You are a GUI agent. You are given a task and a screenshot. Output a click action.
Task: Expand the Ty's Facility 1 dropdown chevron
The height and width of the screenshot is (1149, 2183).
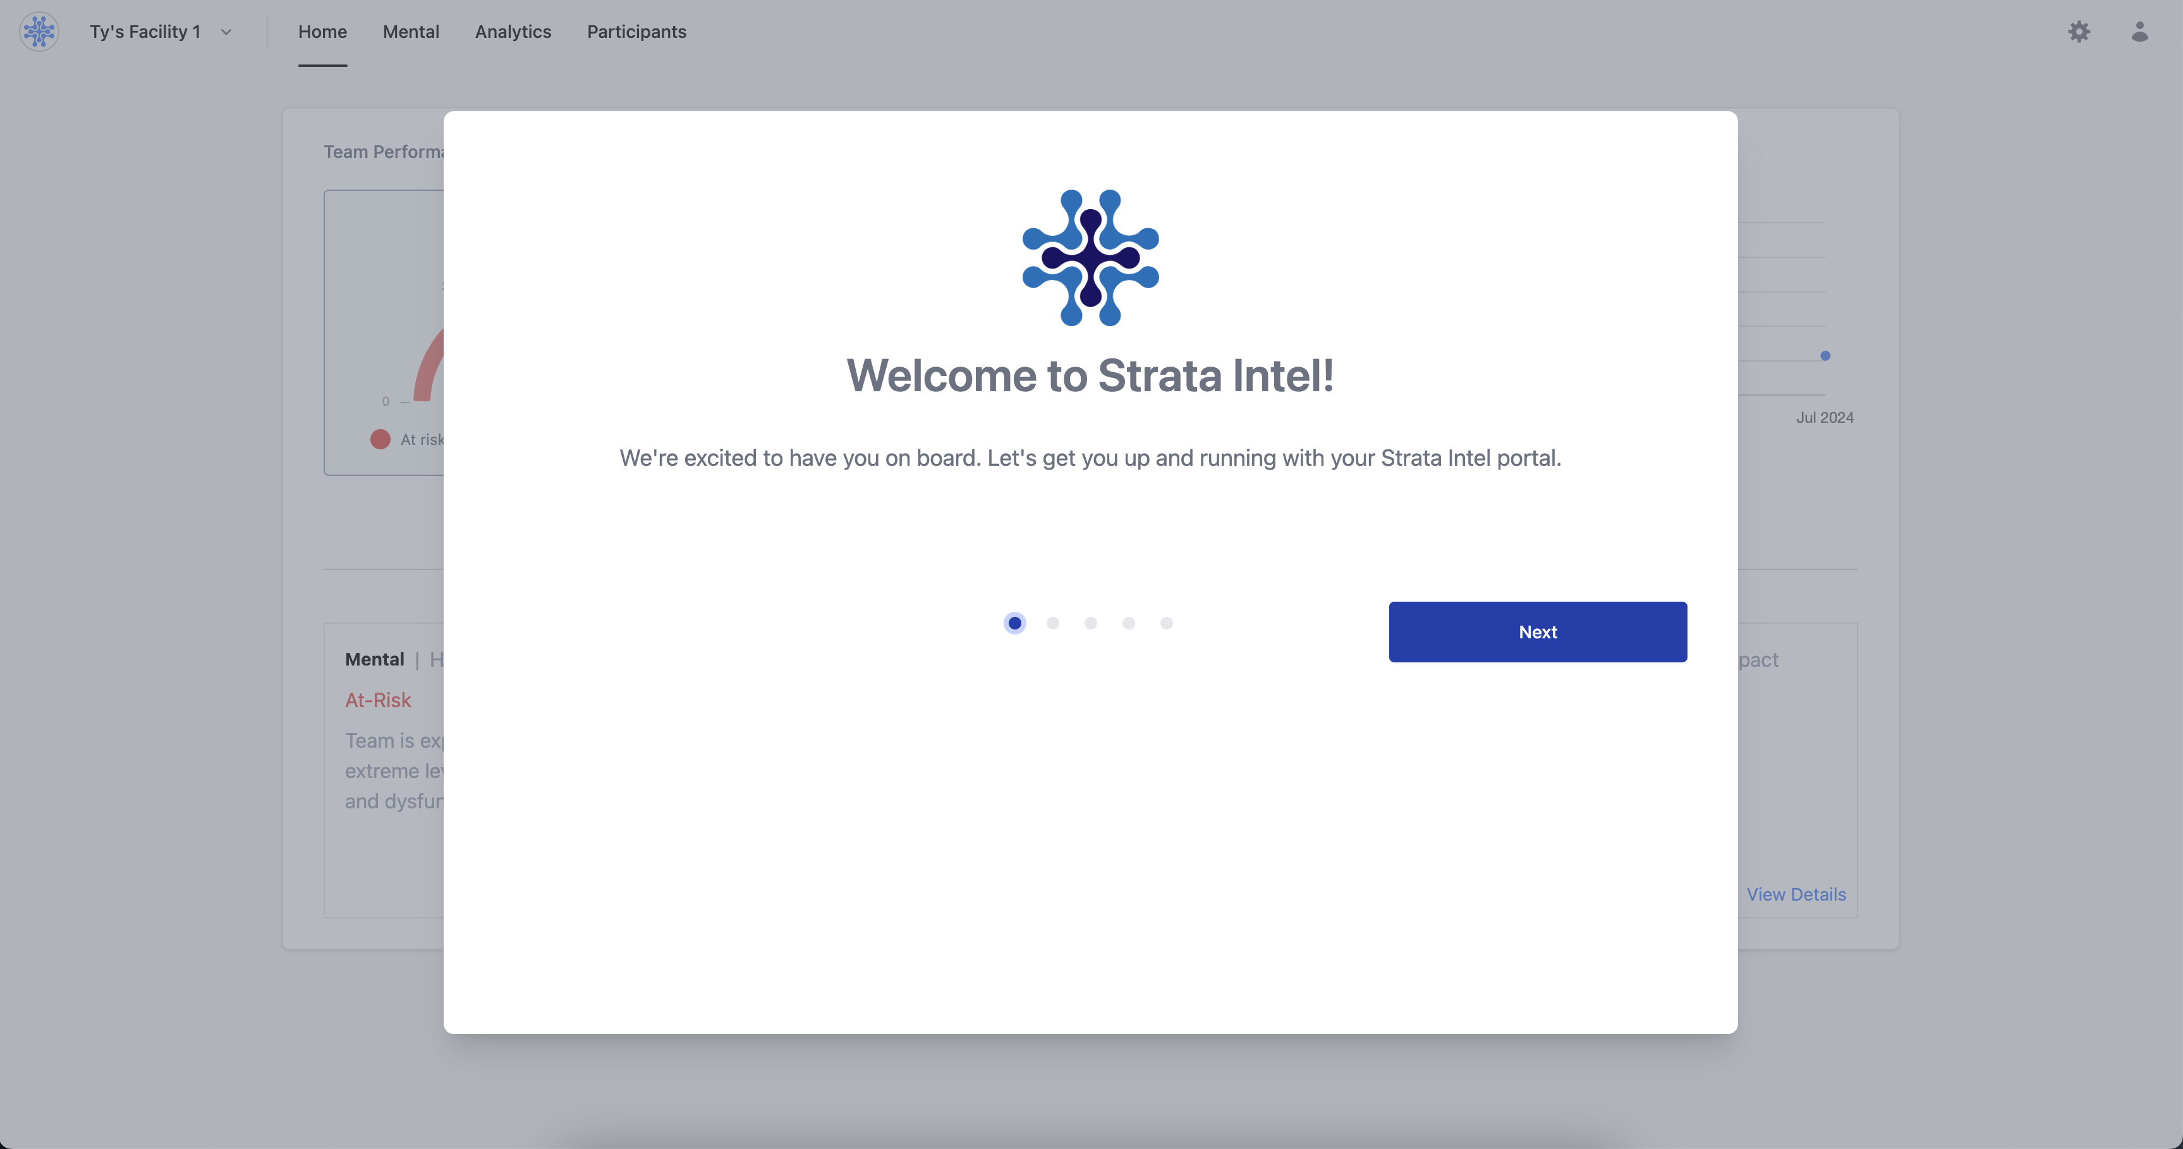coord(226,32)
